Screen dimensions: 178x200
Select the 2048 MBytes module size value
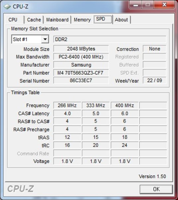81,49
